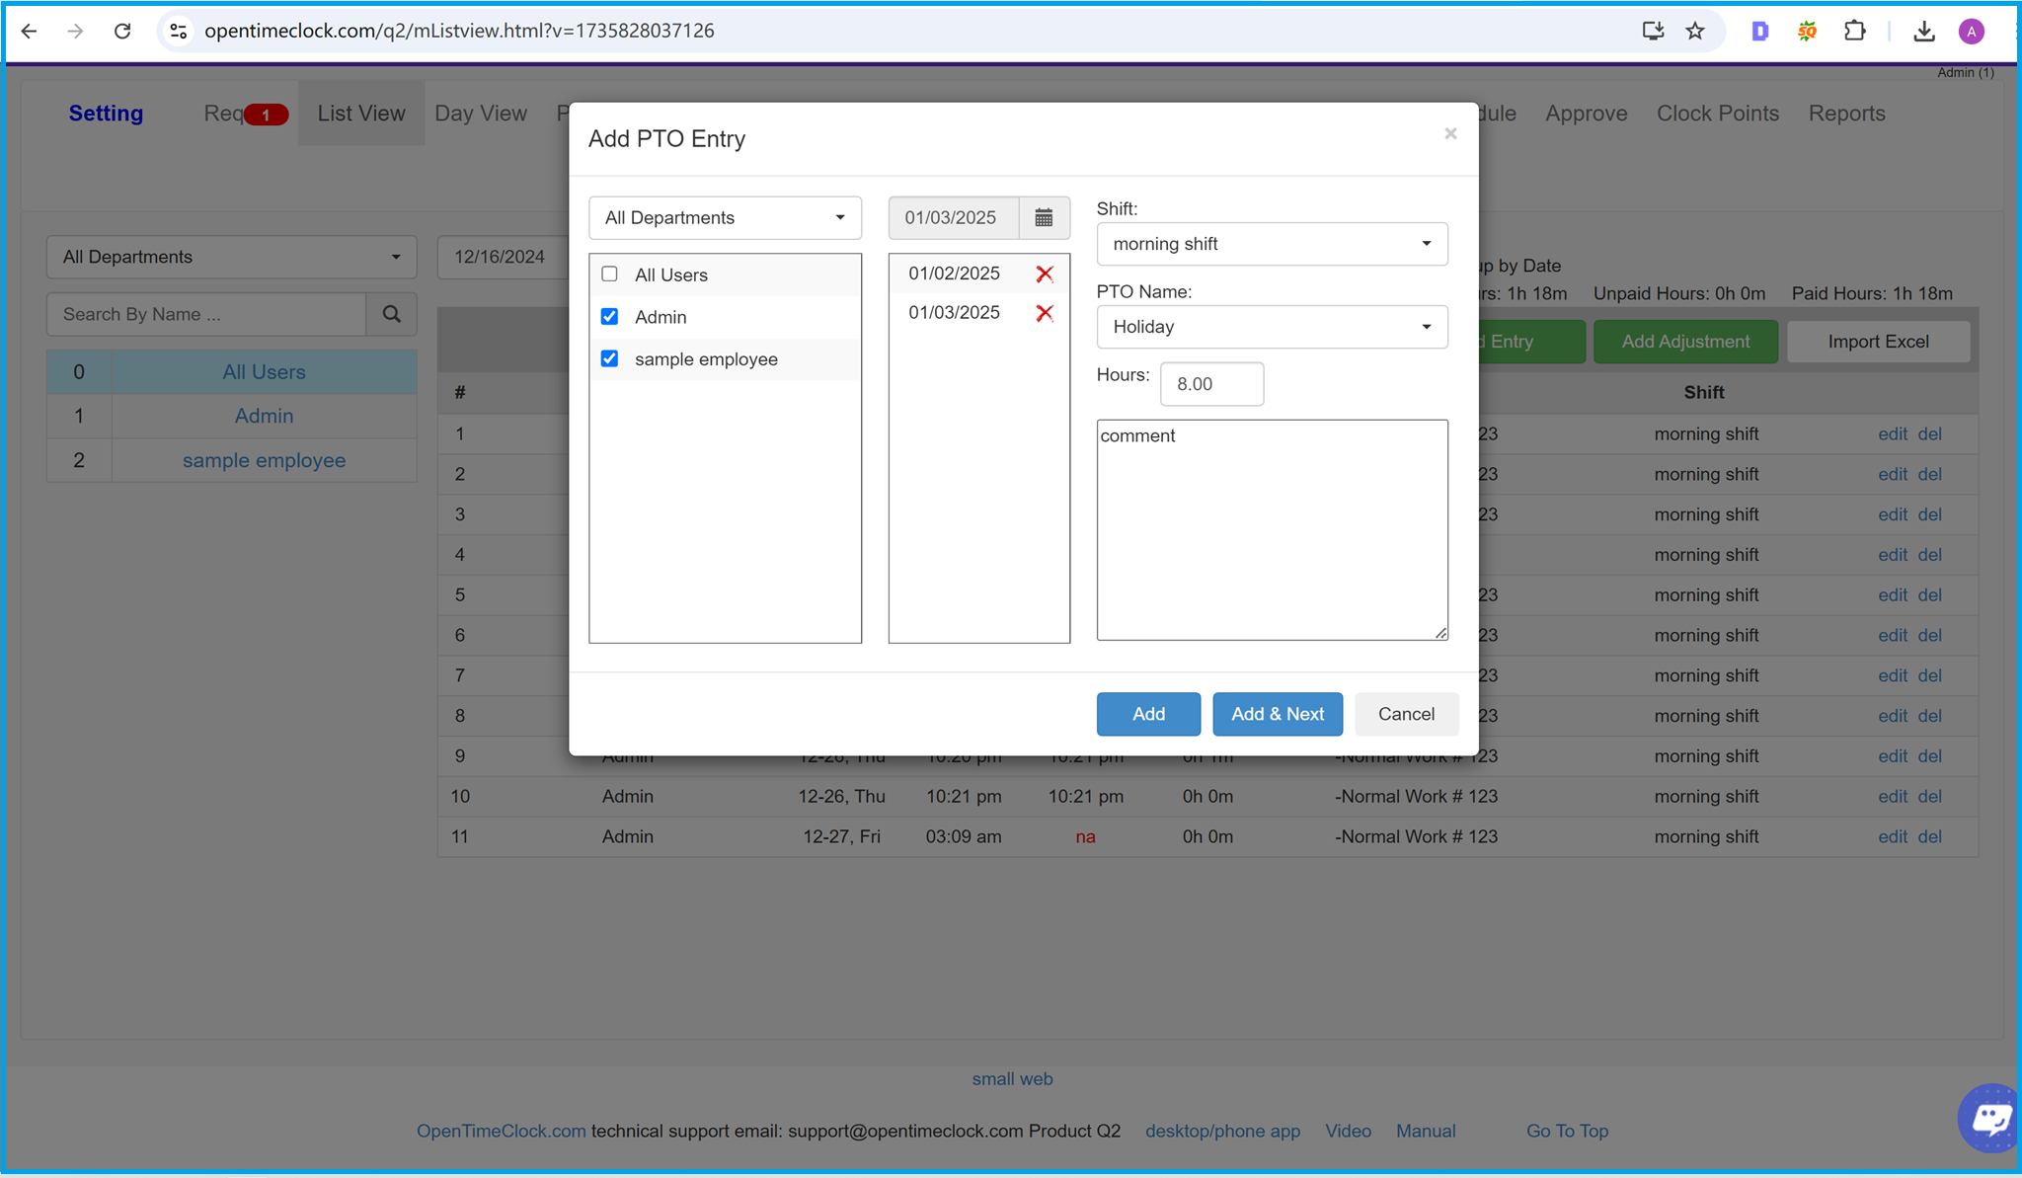Click Add & Next to continue adding entries

click(1278, 714)
